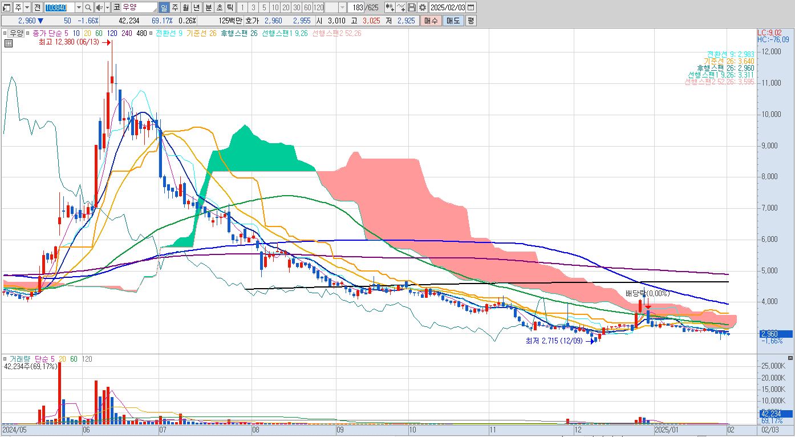Viewport: 795px width, 437px height.
Task: Click the 183 candle count field
Action: 356,7
